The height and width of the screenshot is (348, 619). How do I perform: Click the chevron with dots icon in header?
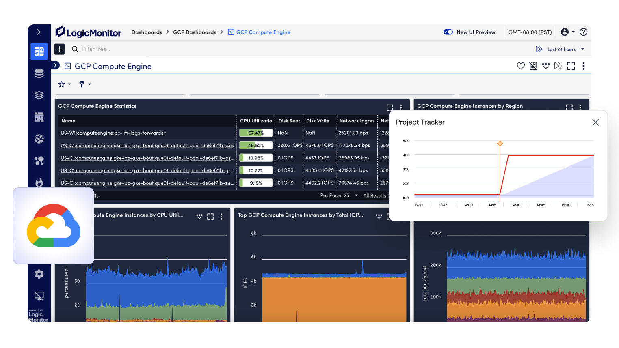[x=546, y=66]
